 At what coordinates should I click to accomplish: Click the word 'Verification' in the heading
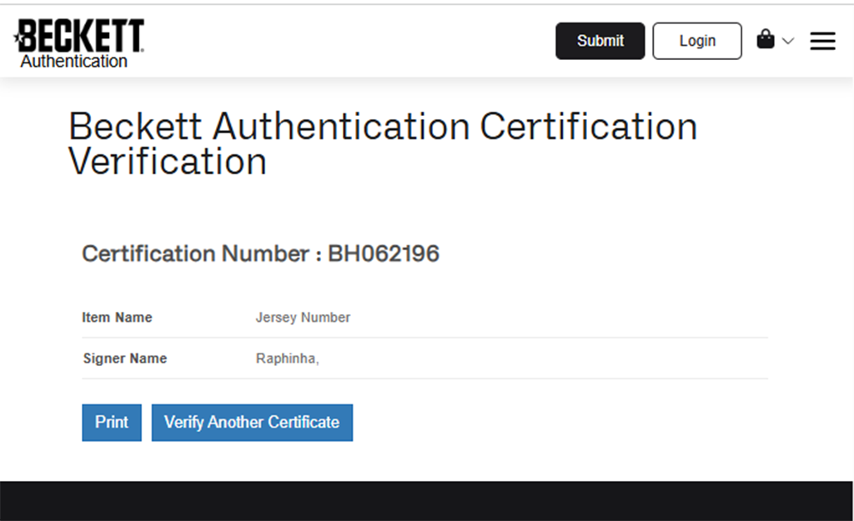coord(168,161)
